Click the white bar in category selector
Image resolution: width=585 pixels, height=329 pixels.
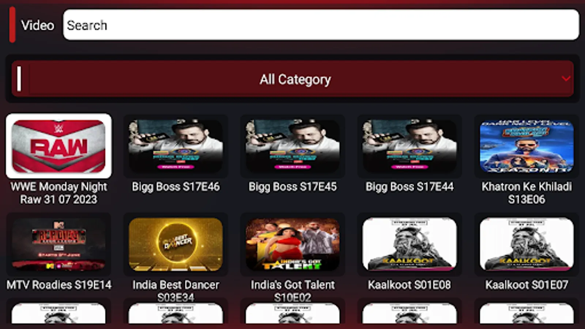tap(19, 79)
